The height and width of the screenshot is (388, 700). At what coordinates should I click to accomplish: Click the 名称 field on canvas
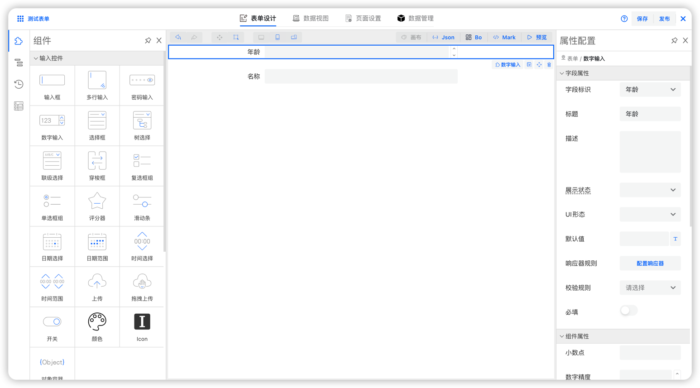click(361, 77)
